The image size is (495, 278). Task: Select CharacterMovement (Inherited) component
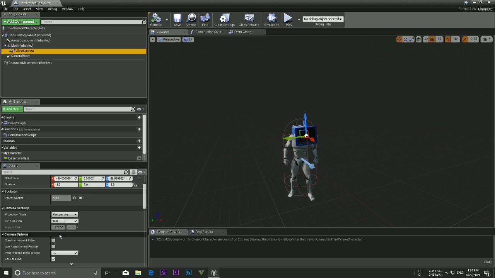[30, 63]
